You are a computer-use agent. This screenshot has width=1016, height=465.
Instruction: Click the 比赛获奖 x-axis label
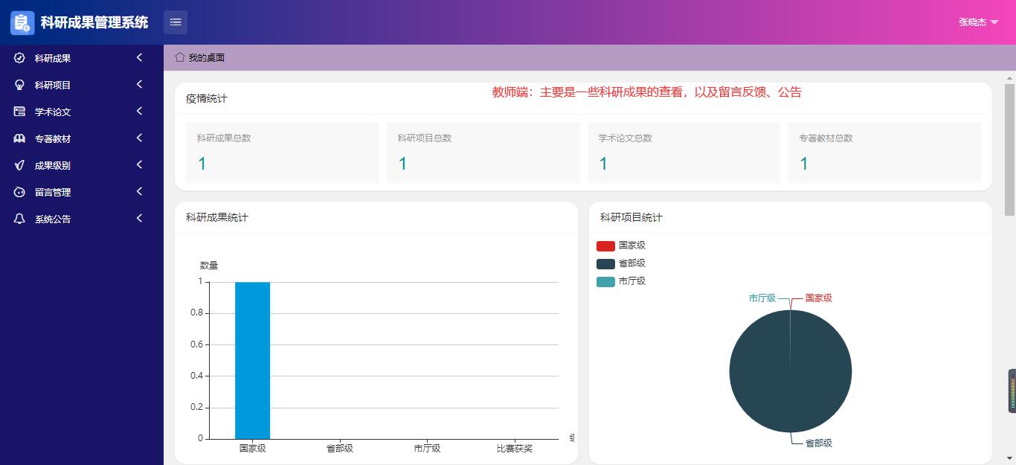[x=515, y=449]
